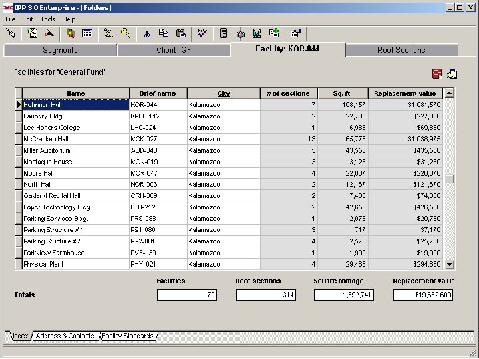Select Lee Honors College name cell
This screenshot has height=359, width=479.
pos(76,127)
